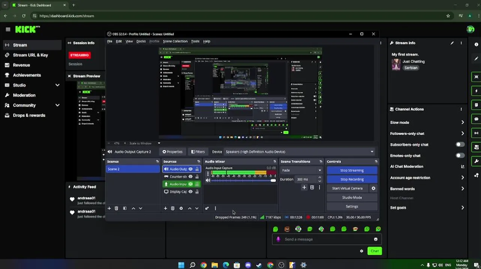Lock the Display Capture source
481x269 pixels.
click(197, 192)
